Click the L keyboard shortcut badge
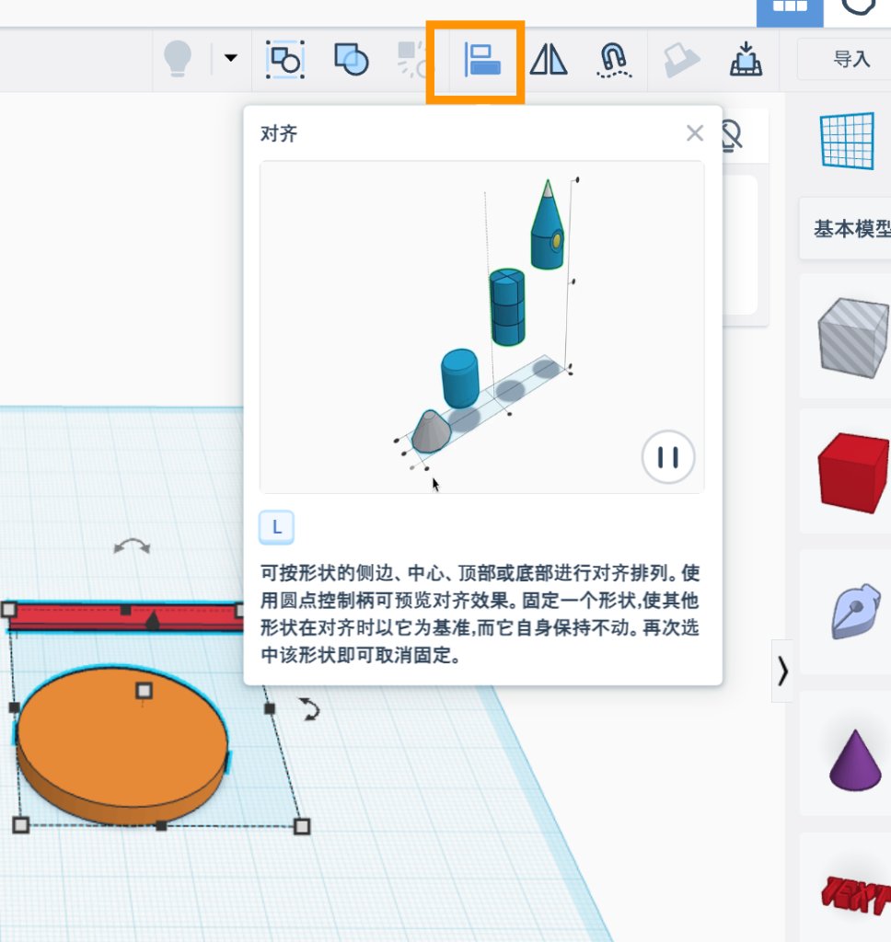The height and width of the screenshot is (942, 891). (276, 527)
